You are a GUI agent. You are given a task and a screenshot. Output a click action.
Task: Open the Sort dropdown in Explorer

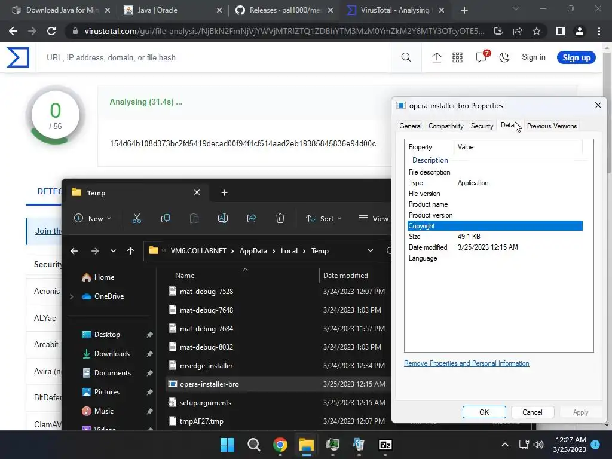tap(323, 219)
